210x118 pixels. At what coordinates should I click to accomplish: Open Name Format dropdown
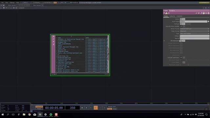[x=195, y=29]
